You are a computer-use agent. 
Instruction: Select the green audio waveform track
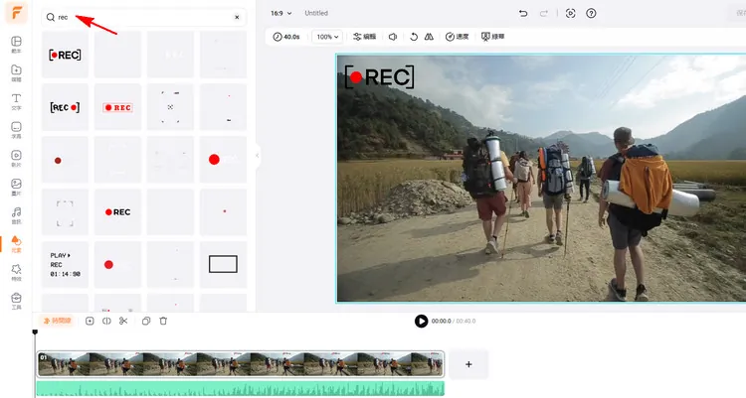[241, 388]
